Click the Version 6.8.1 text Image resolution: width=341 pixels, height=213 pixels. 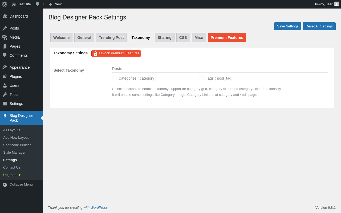coord(326,207)
